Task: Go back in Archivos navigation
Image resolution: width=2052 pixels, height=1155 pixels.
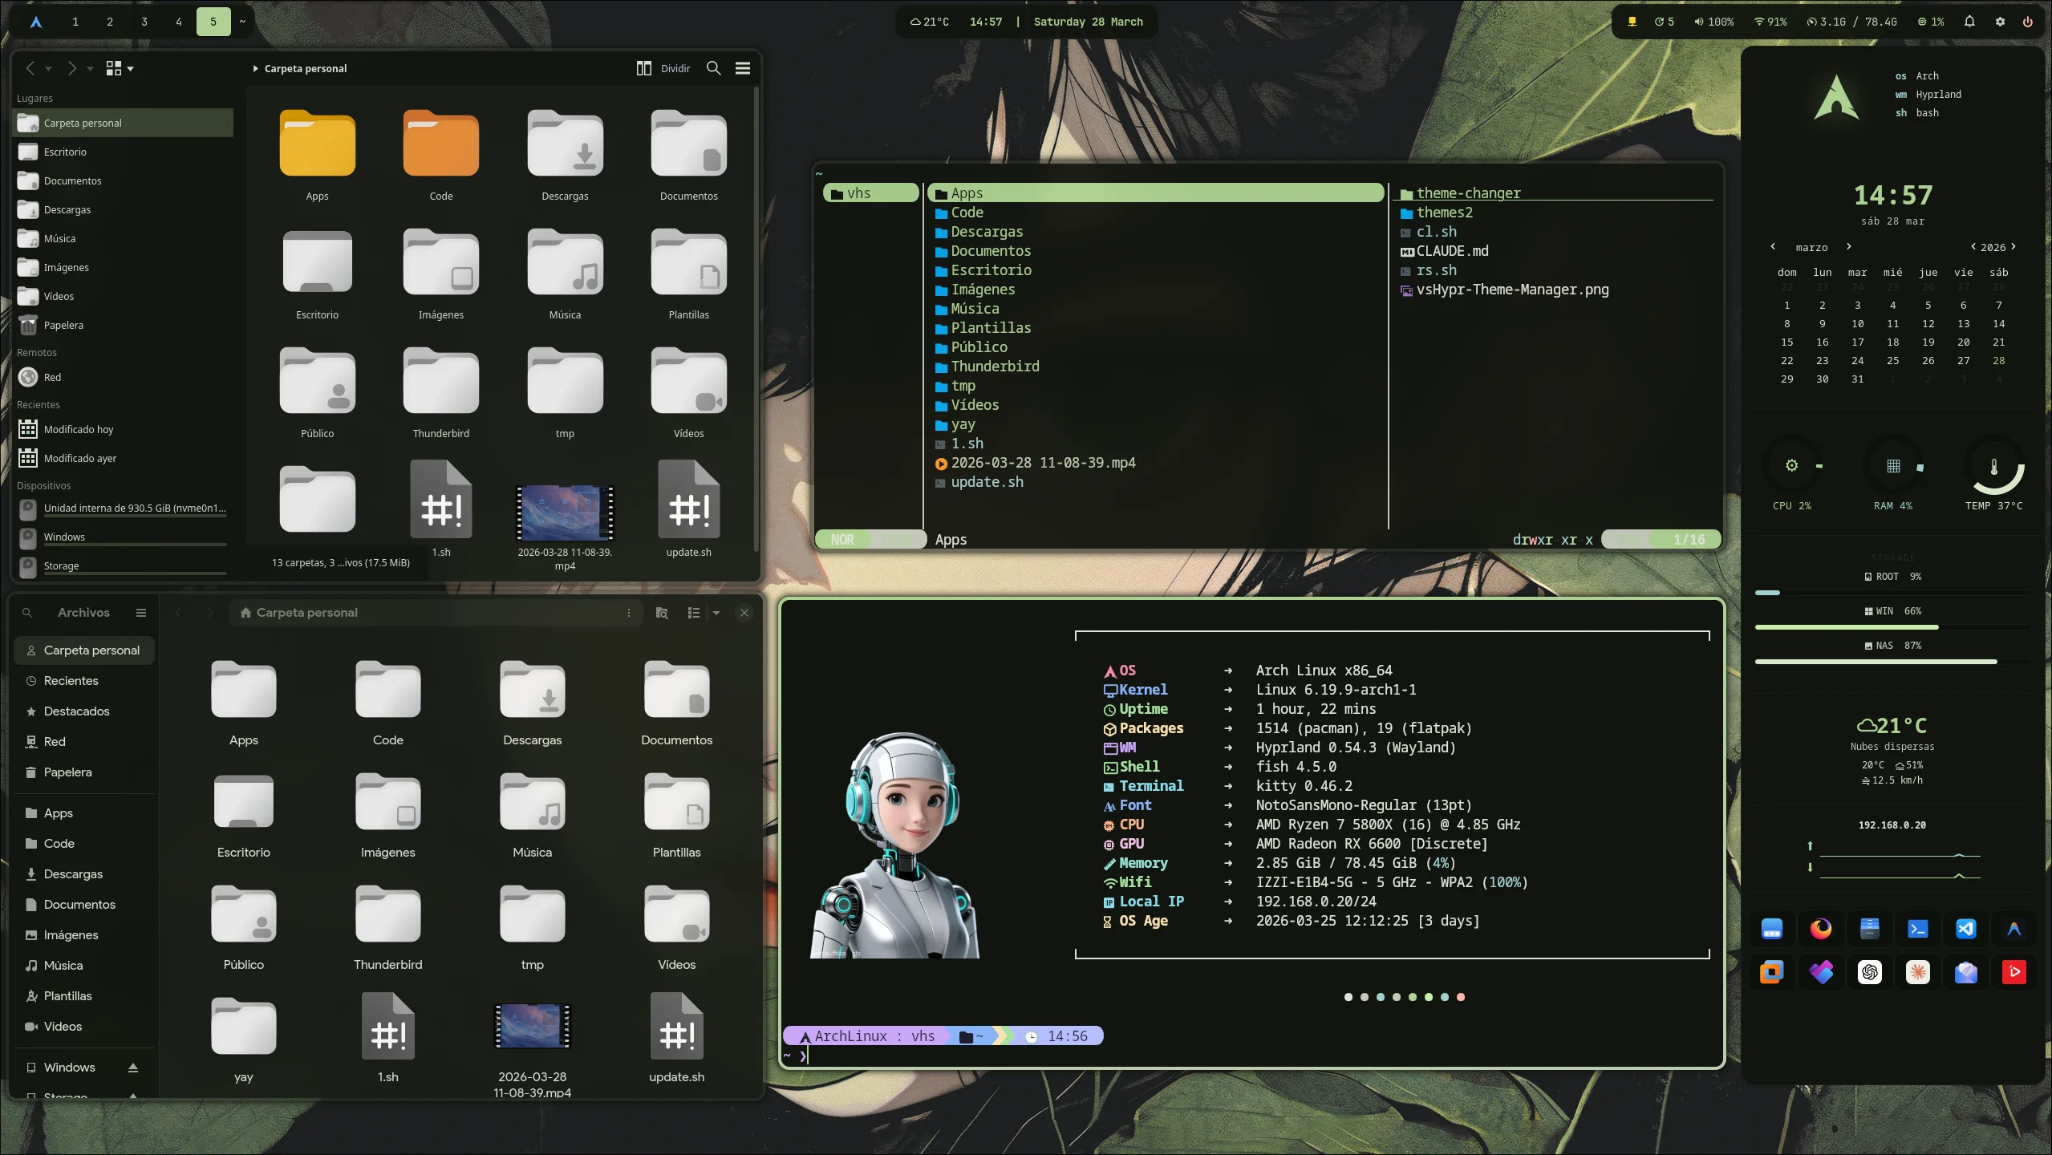Action: point(178,613)
